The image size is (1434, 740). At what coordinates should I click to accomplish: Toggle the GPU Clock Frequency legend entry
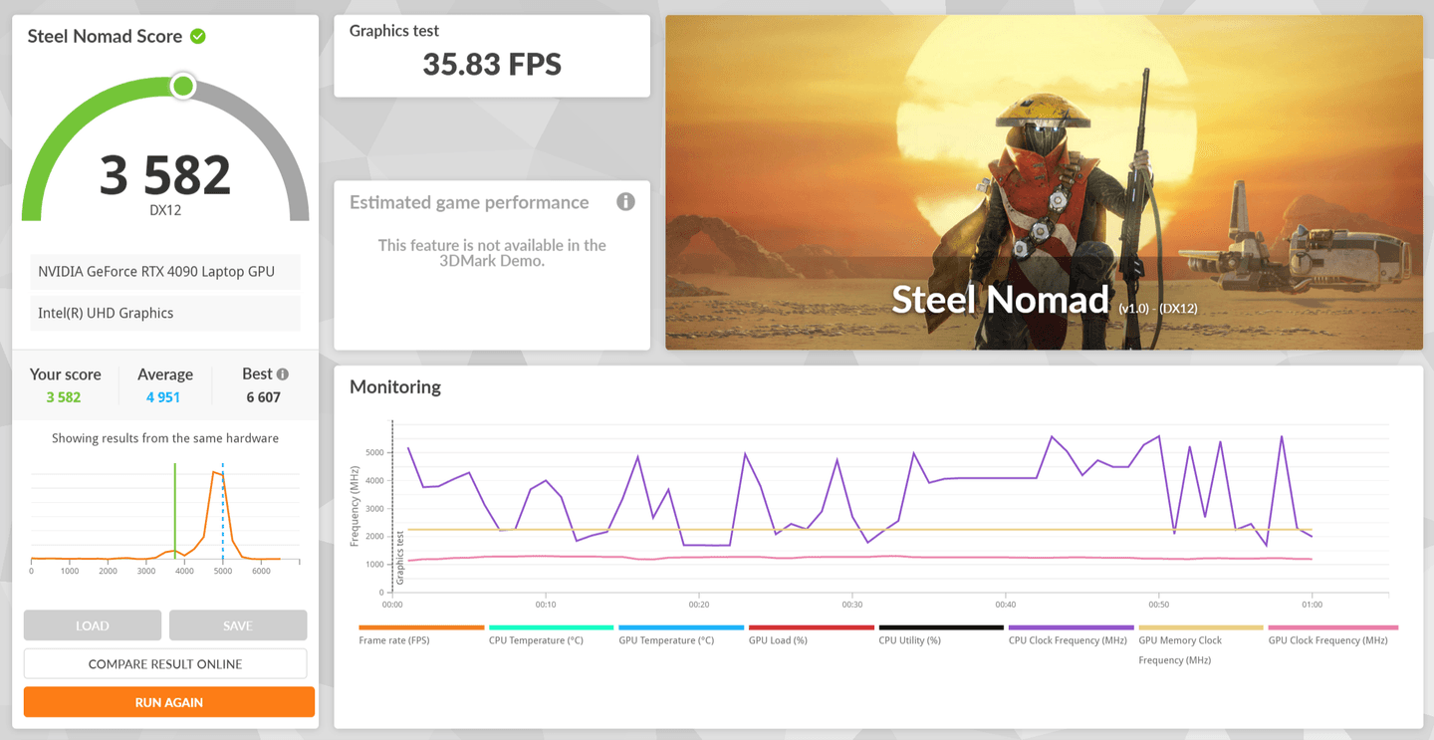pos(1332,635)
